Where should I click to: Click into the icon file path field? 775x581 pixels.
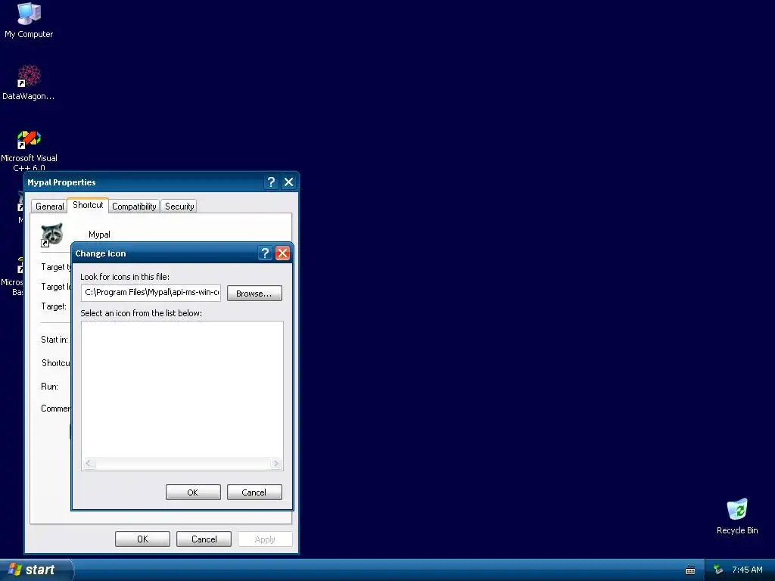pos(151,293)
